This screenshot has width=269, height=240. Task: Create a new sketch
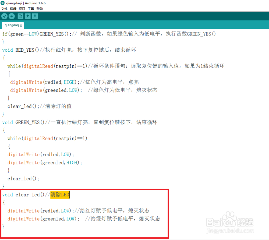pos(20,16)
